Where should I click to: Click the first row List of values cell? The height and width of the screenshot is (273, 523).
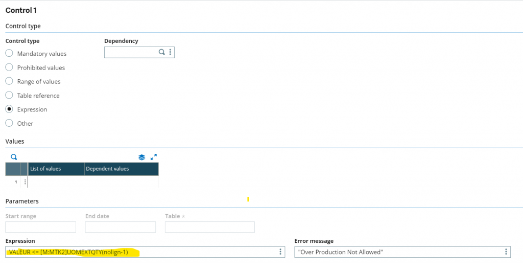pos(56,182)
